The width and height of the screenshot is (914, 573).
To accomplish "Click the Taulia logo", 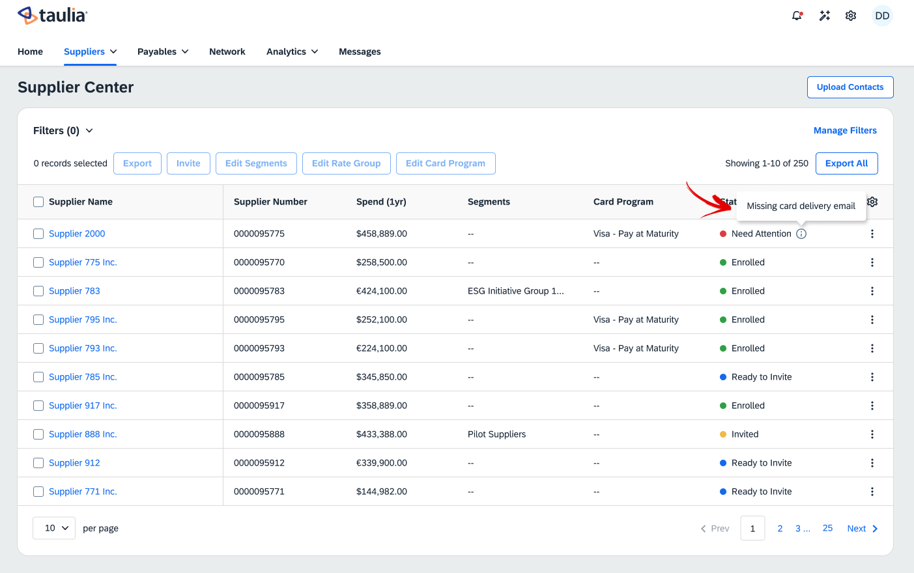I will point(53,15).
